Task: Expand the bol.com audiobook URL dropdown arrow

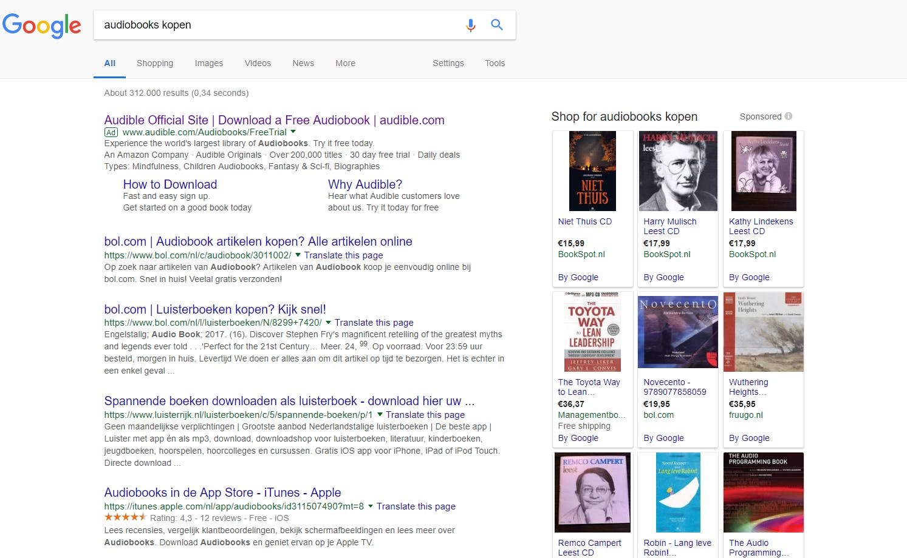Action: coord(298,255)
